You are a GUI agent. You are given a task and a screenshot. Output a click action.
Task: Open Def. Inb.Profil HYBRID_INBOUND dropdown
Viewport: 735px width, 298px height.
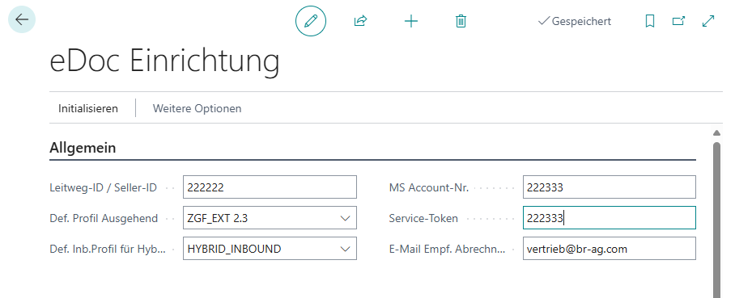point(346,249)
